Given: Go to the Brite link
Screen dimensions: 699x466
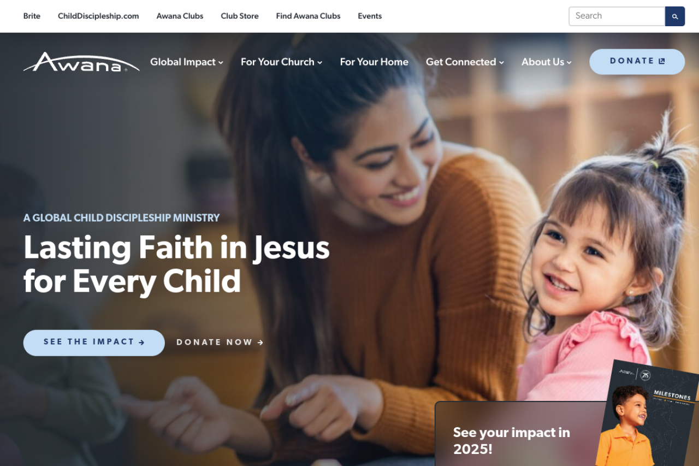Looking at the screenshot, I should coord(32,16).
